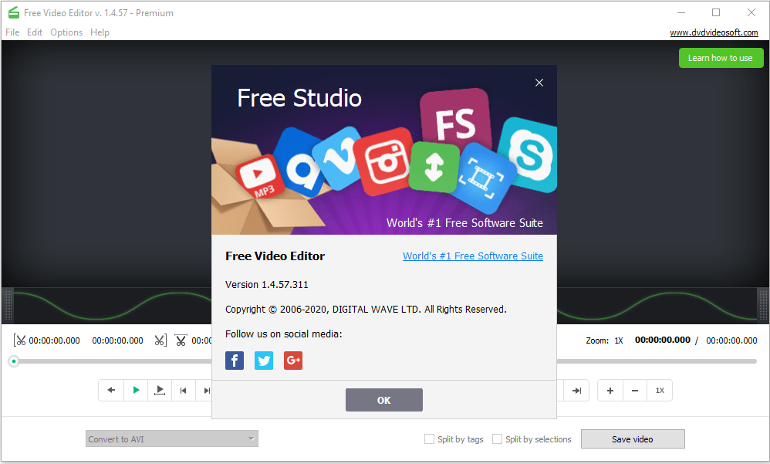Image resolution: width=770 pixels, height=464 pixels.
Task: Open the Edit menu
Action: click(x=35, y=32)
